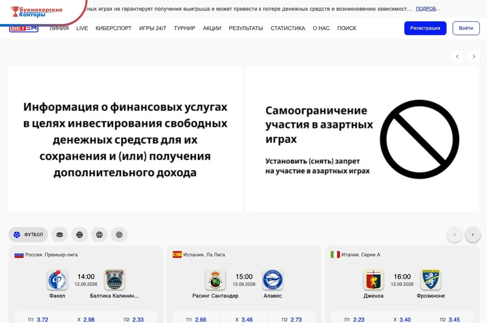Click the Факел team logo

57,280
